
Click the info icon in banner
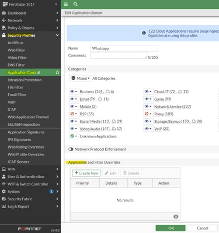(144, 33)
